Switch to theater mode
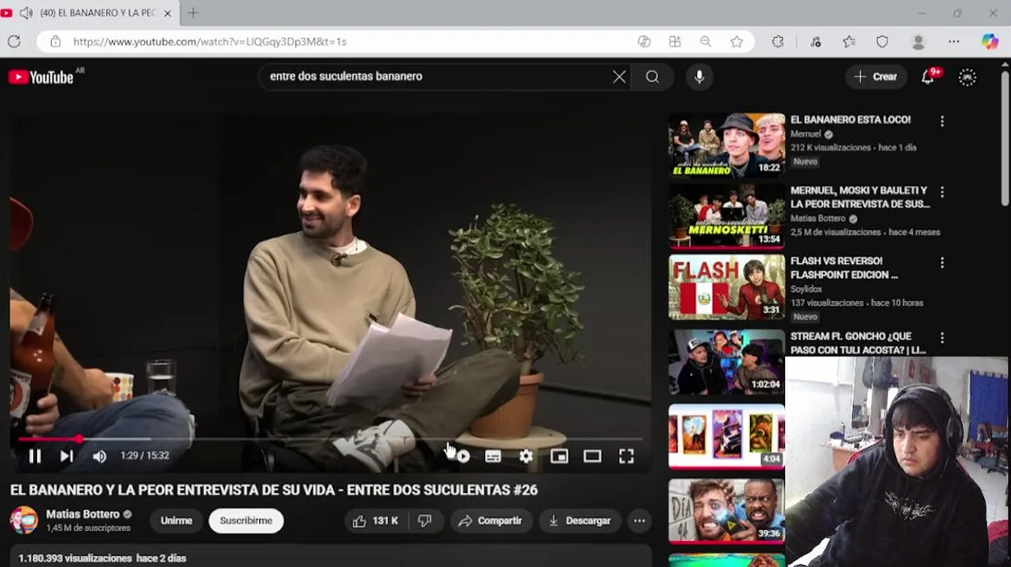Screen dimensions: 1011x567 coord(592,456)
